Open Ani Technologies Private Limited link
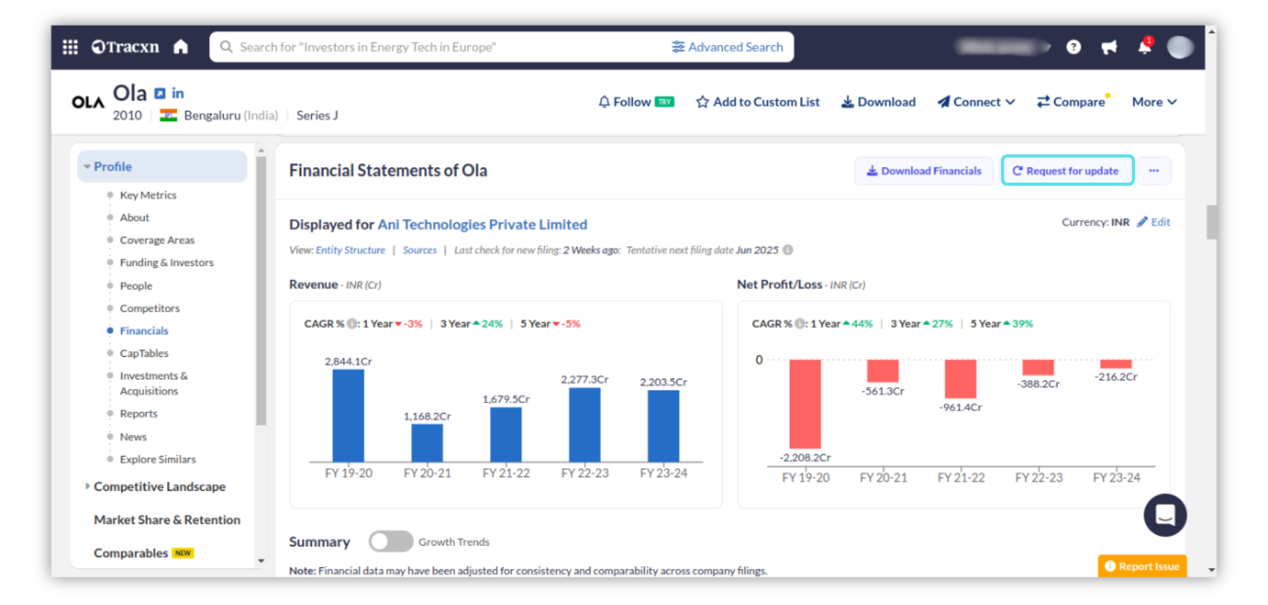This screenshot has width=1268, height=605. 482,224
